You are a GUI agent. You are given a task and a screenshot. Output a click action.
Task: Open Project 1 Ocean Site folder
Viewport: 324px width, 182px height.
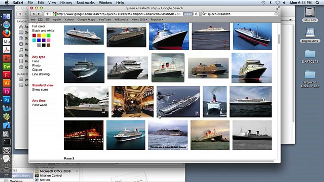click(x=310, y=79)
